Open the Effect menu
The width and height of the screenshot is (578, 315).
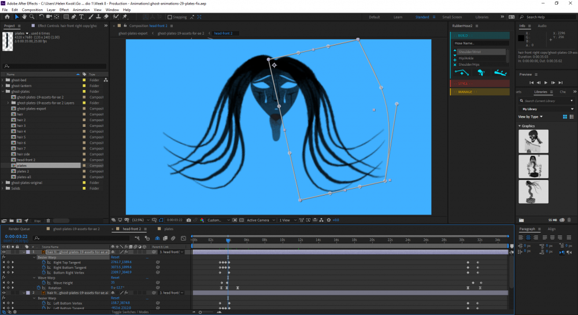64,10
